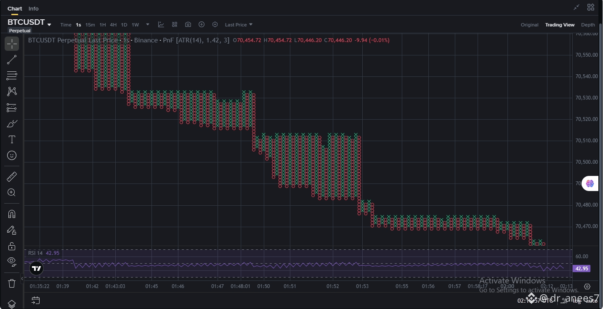Hide all drawings with eye icon

click(12, 262)
